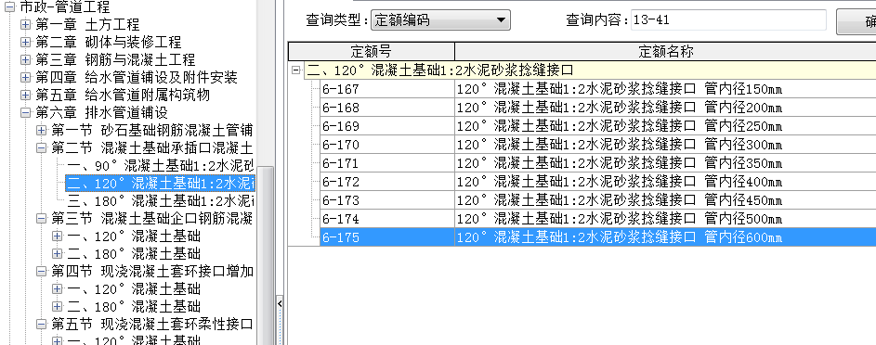The height and width of the screenshot is (345, 876).
Task: Click name cell 管内径600mm
Action: [665, 237]
